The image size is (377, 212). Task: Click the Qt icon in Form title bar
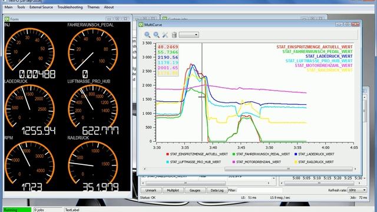point(7,19)
